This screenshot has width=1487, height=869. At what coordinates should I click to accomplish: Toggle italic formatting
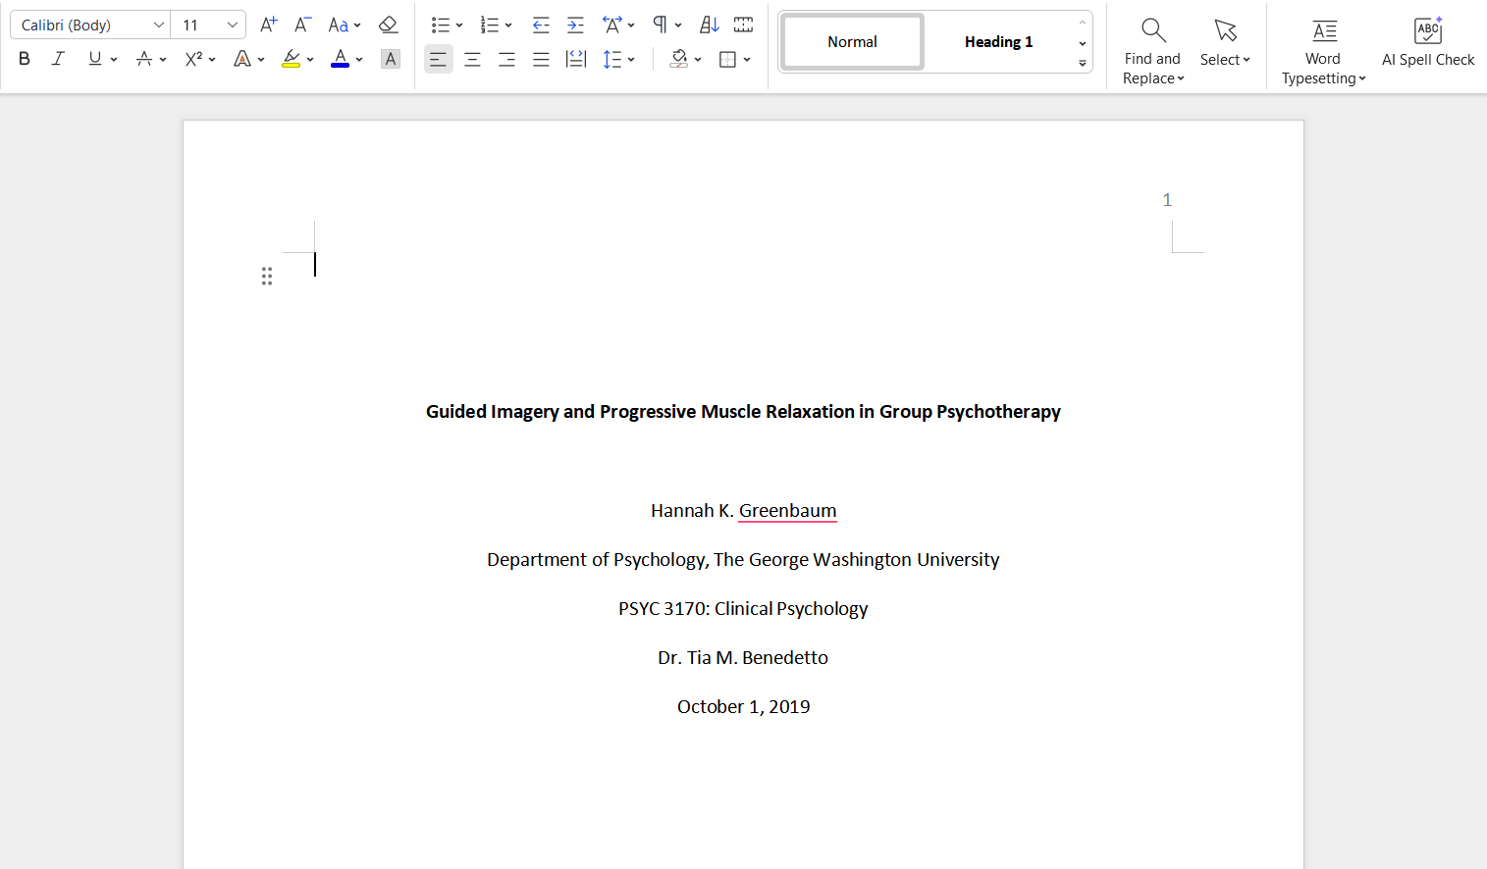pos(58,59)
